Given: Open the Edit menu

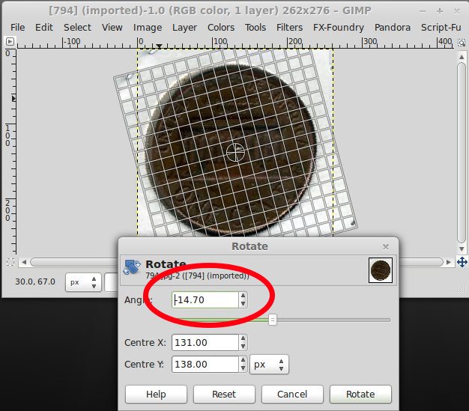Looking at the screenshot, I should [43, 28].
